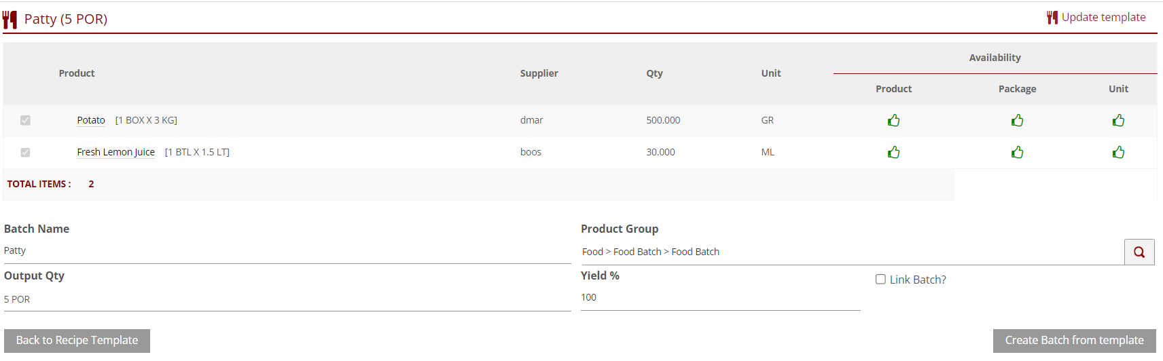The width and height of the screenshot is (1163, 361).
Task: Click Potato product availability thumbs-up icon
Action: click(x=893, y=121)
